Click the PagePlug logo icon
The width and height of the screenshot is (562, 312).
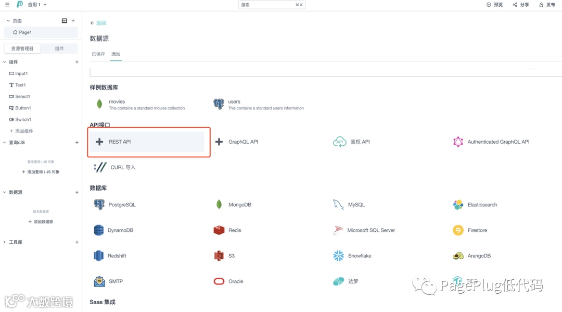20,4
